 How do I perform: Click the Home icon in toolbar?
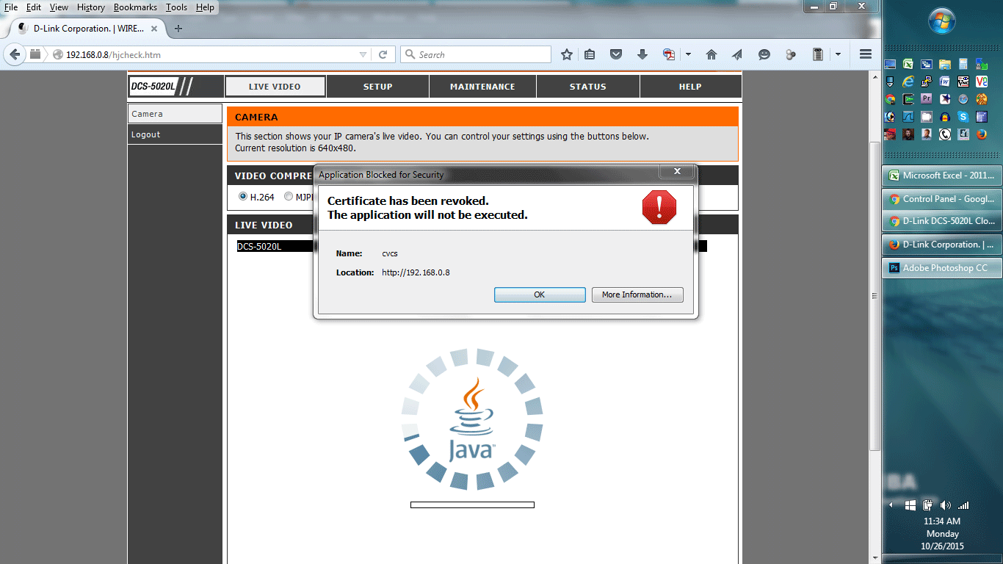[711, 54]
